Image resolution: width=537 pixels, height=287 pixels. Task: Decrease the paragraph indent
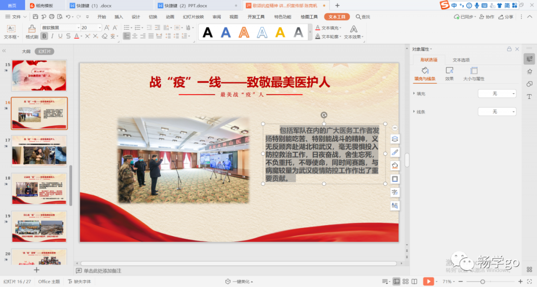(x=149, y=28)
